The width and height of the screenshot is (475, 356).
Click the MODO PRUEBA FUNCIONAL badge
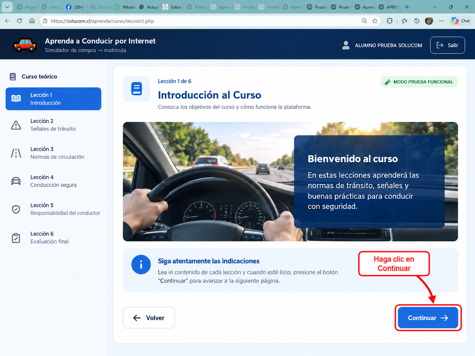pos(419,82)
